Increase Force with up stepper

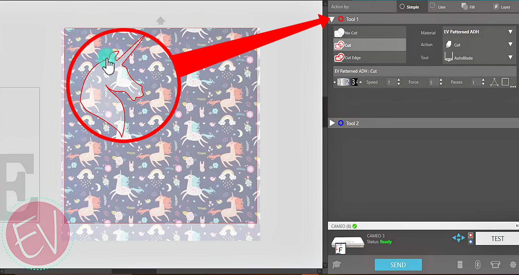pyautogui.click(x=441, y=80)
